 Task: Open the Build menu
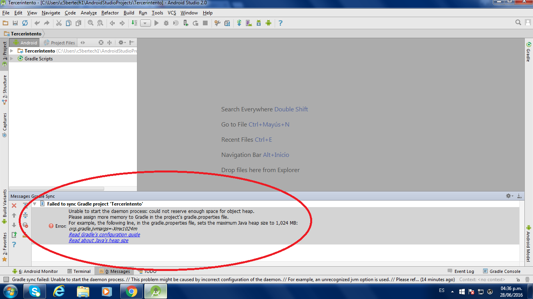point(129,13)
